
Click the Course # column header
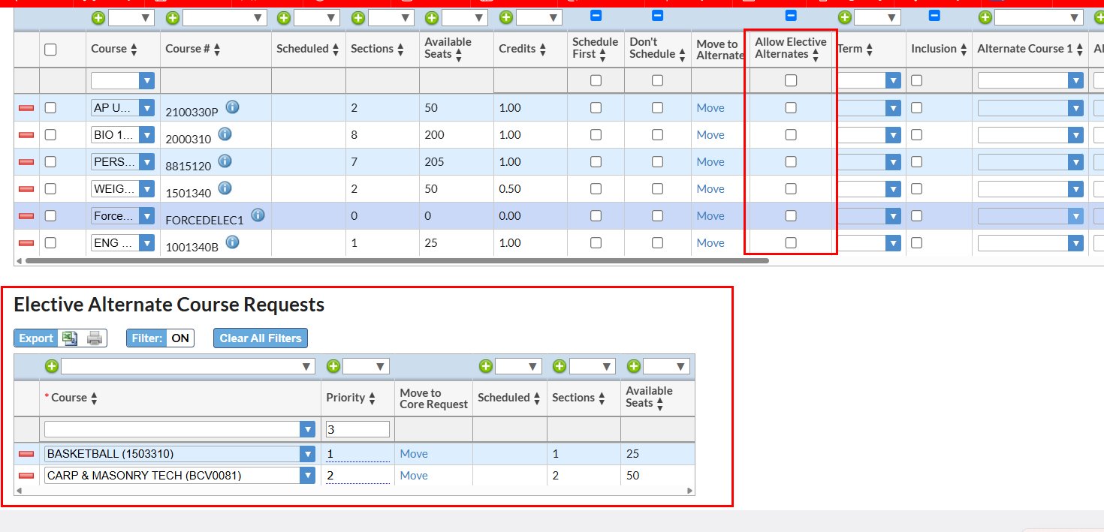[188, 49]
